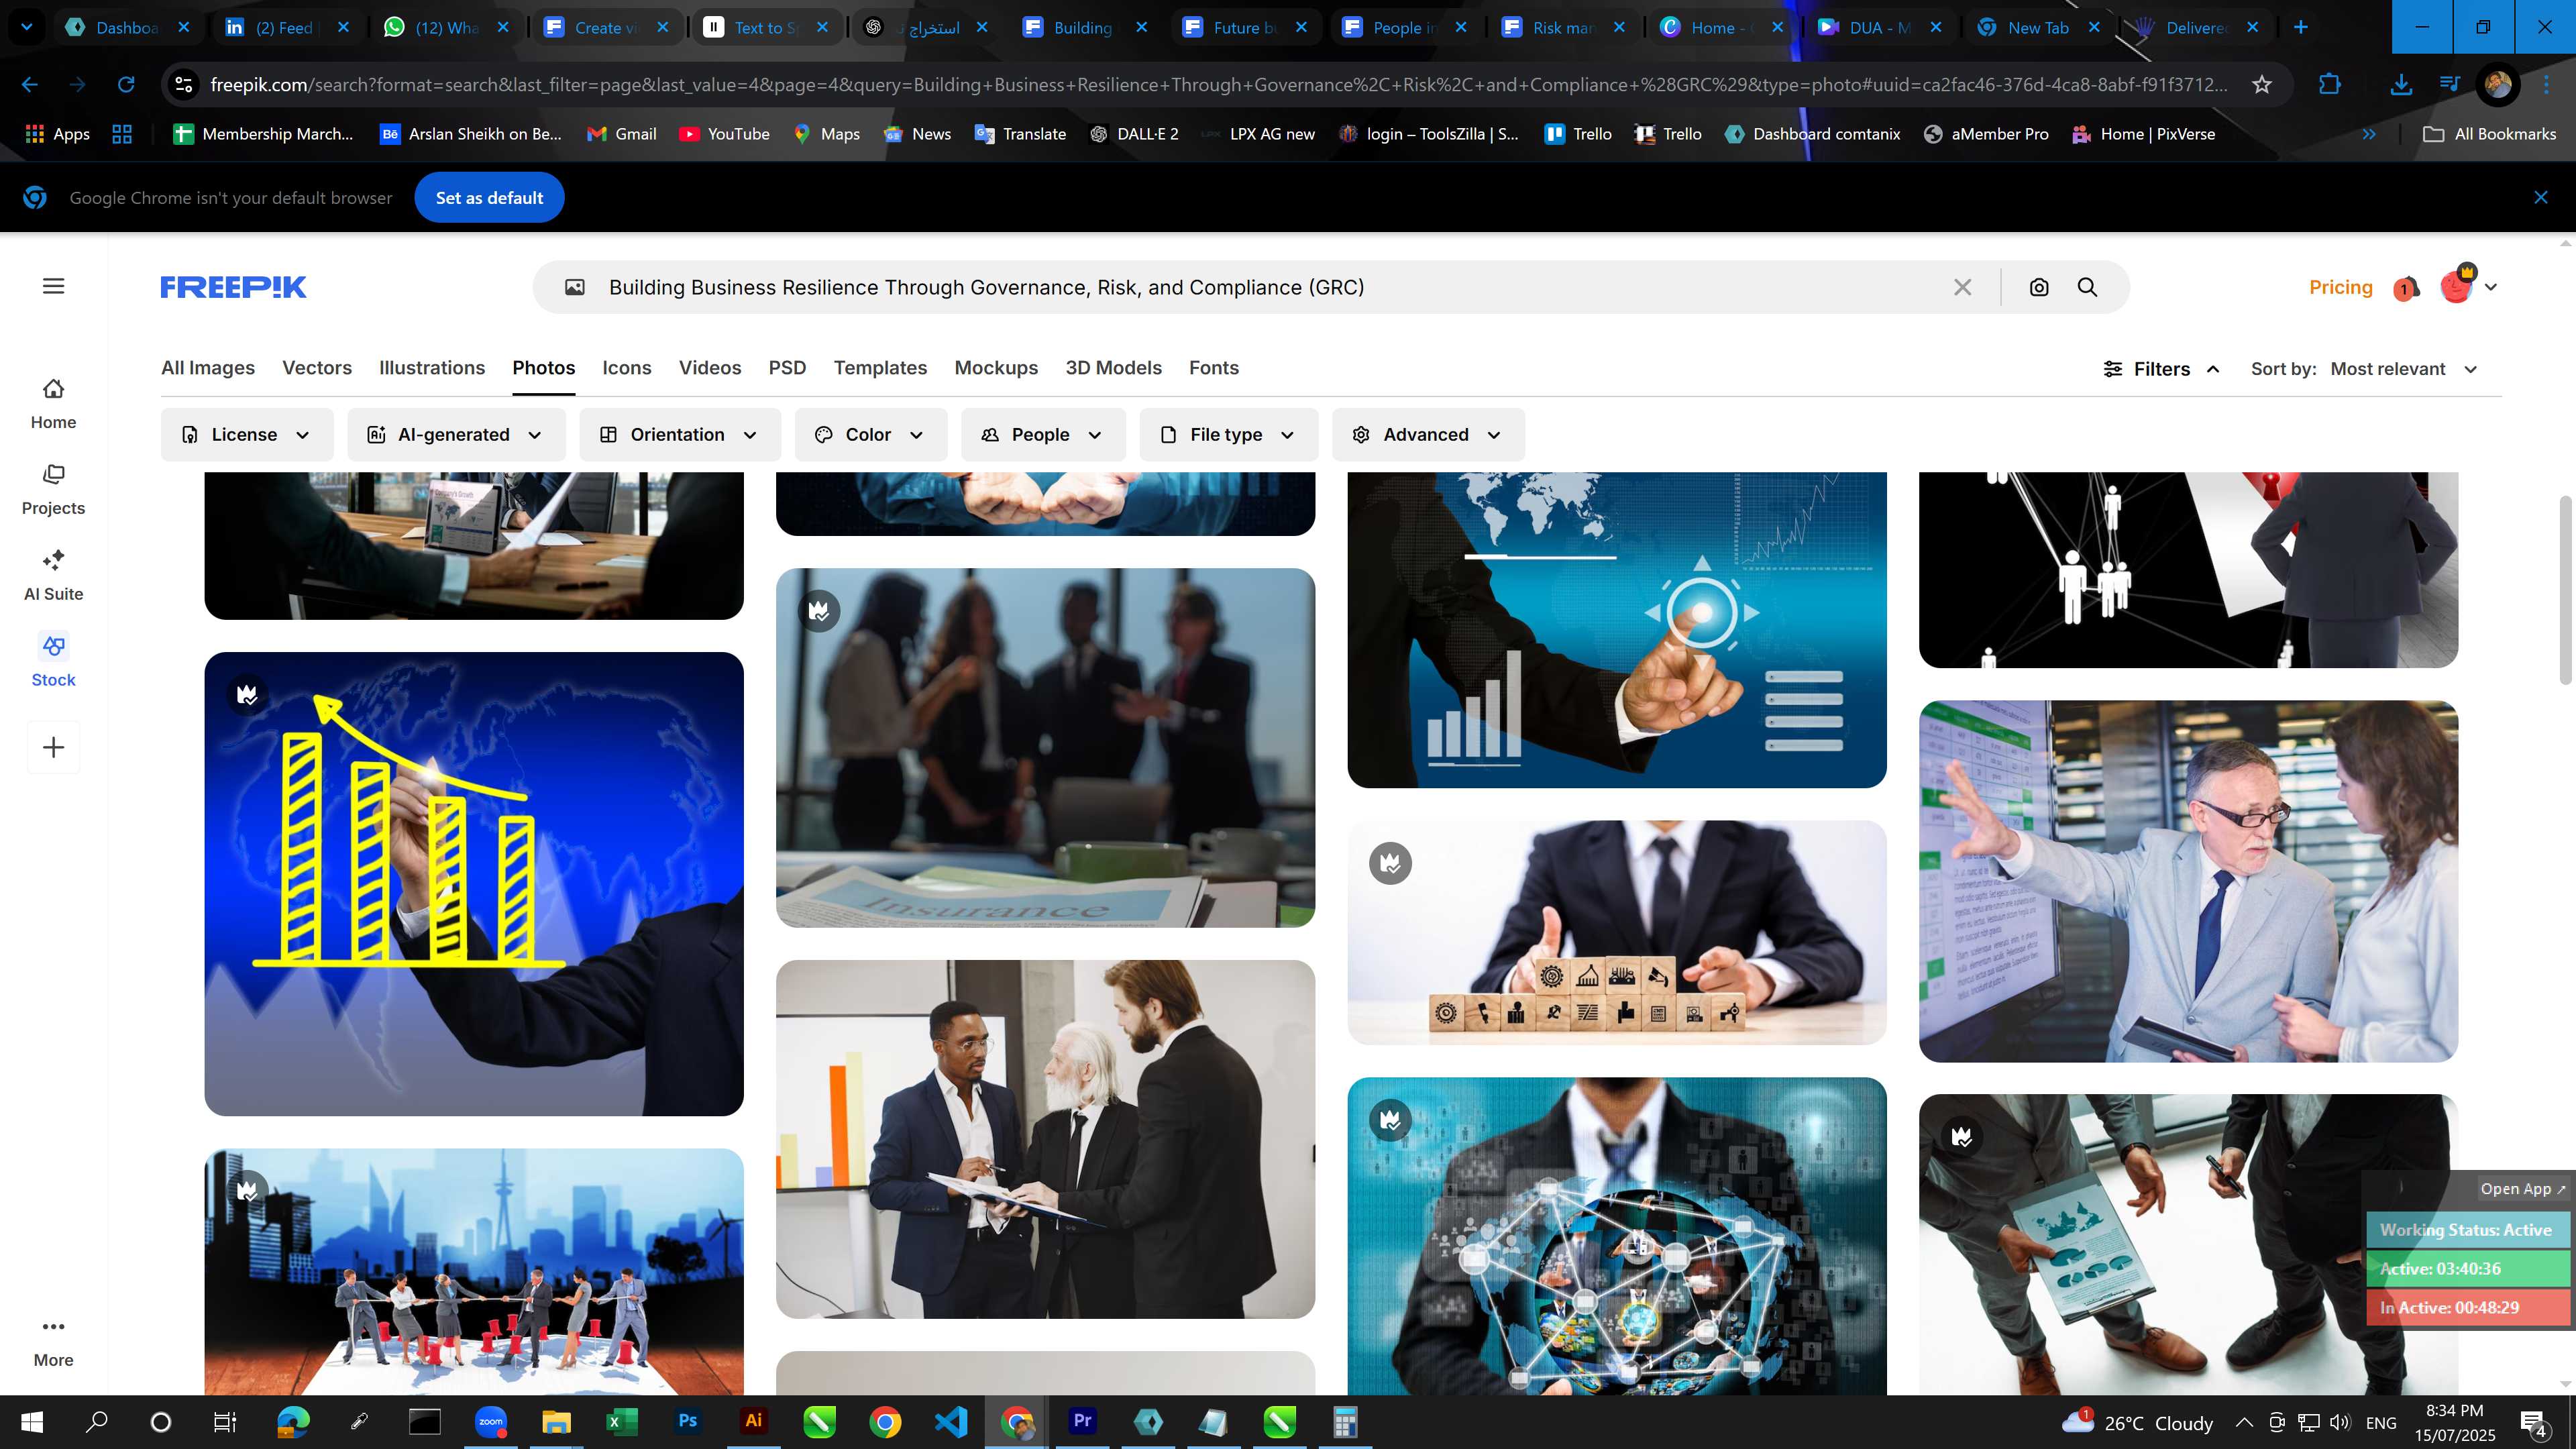The width and height of the screenshot is (2576, 1449).
Task: Click the Pricing link
Action: pos(2340,288)
